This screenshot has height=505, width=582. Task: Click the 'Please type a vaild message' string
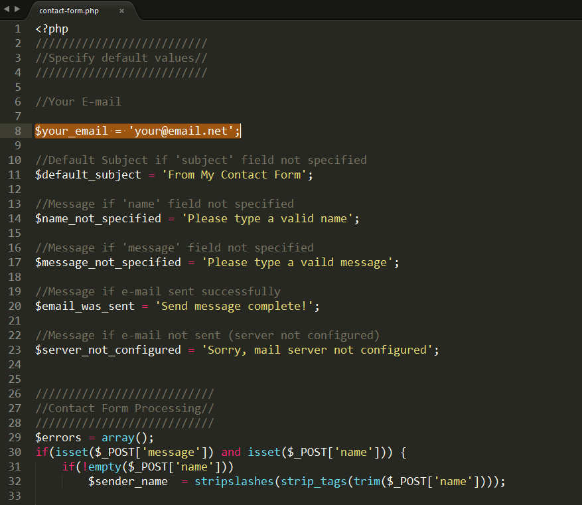coord(297,262)
